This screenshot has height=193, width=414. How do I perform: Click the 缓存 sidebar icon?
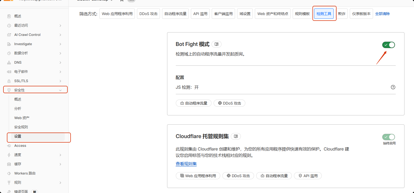9,164
